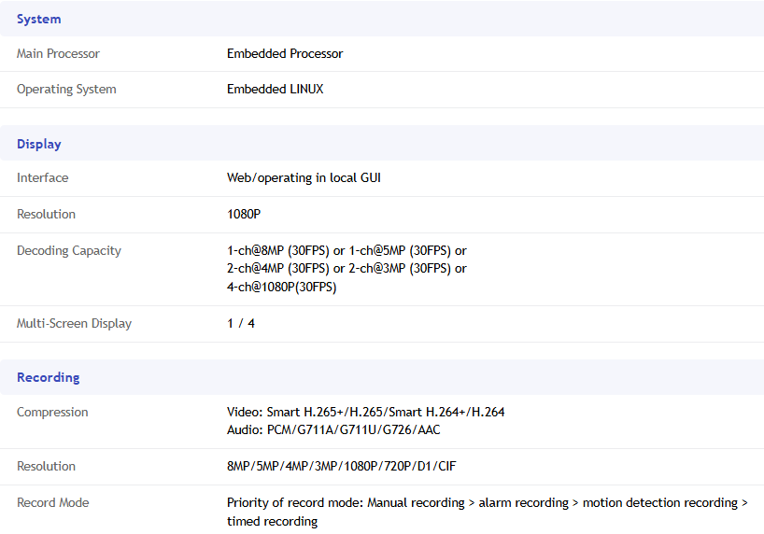This screenshot has width=764, height=534.
Task: Click the Compression row label
Action: tap(52, 413)
